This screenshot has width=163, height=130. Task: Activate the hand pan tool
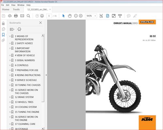70,16
